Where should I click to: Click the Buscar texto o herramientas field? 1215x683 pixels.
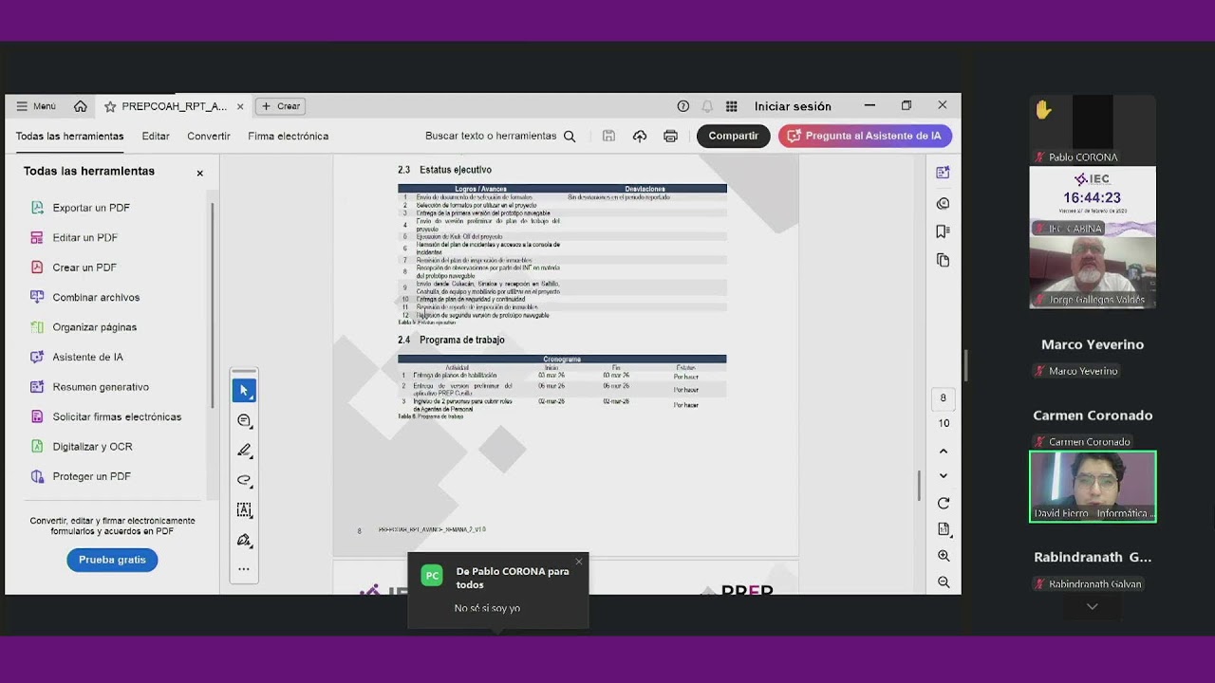point(491,136)
